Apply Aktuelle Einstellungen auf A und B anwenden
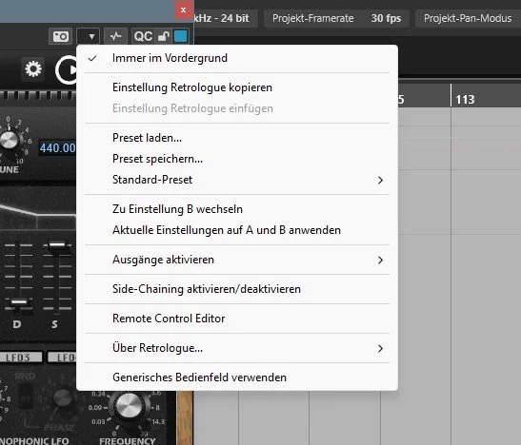This screenshot has width=521, height=445. 237,230
